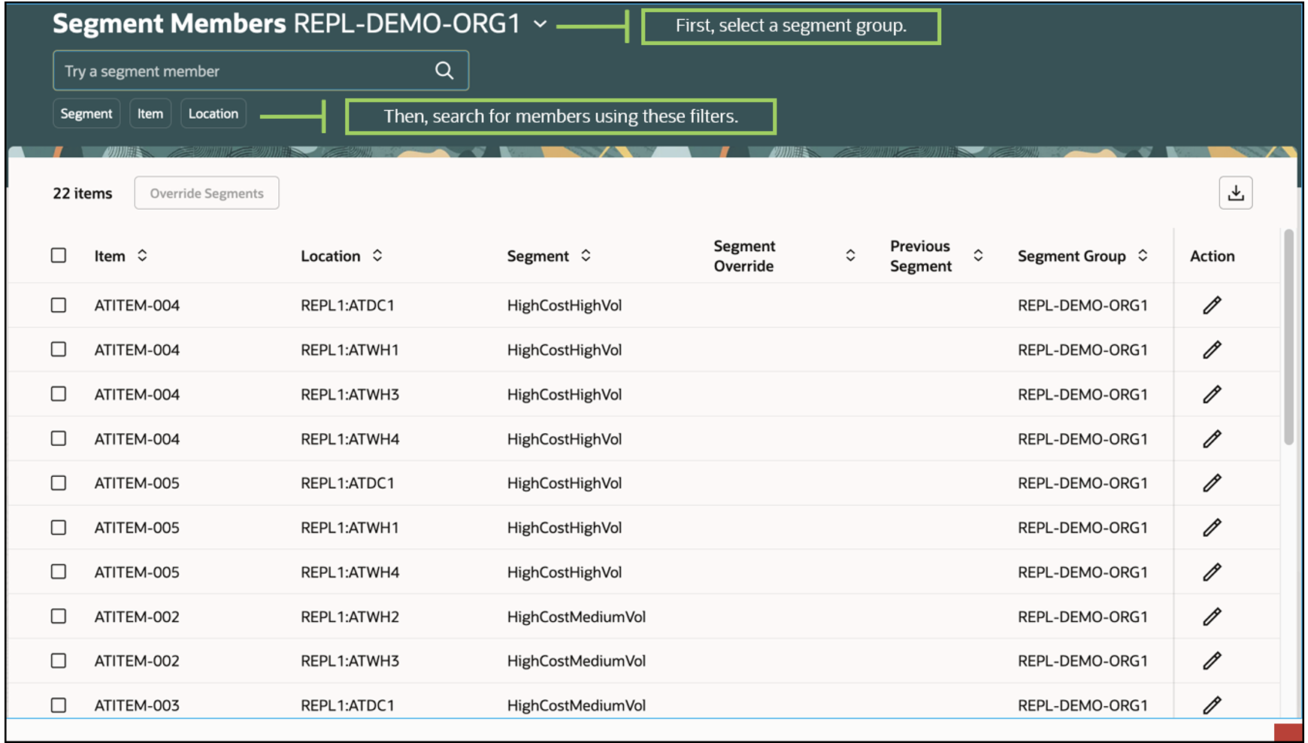Click the Item column header label
The height and width of the screenshot is (743, 1308).
pos(110,256)
